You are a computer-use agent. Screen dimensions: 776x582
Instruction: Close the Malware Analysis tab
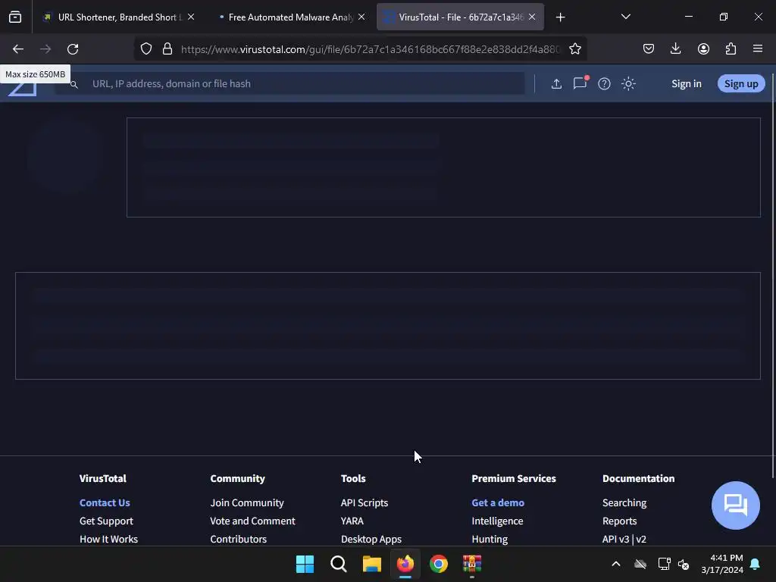361,17
